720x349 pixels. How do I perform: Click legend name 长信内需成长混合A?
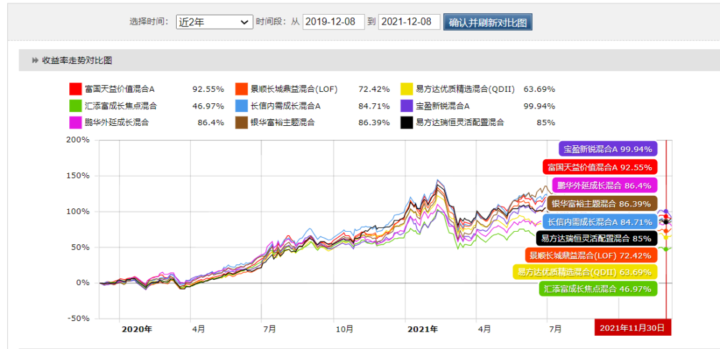click(285, 106)
